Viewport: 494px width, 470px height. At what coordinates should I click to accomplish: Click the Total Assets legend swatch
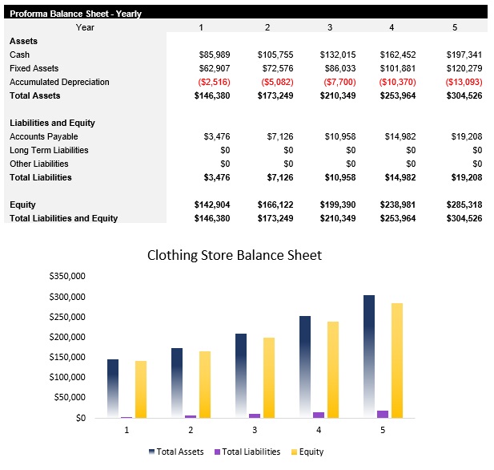[151, 452]
